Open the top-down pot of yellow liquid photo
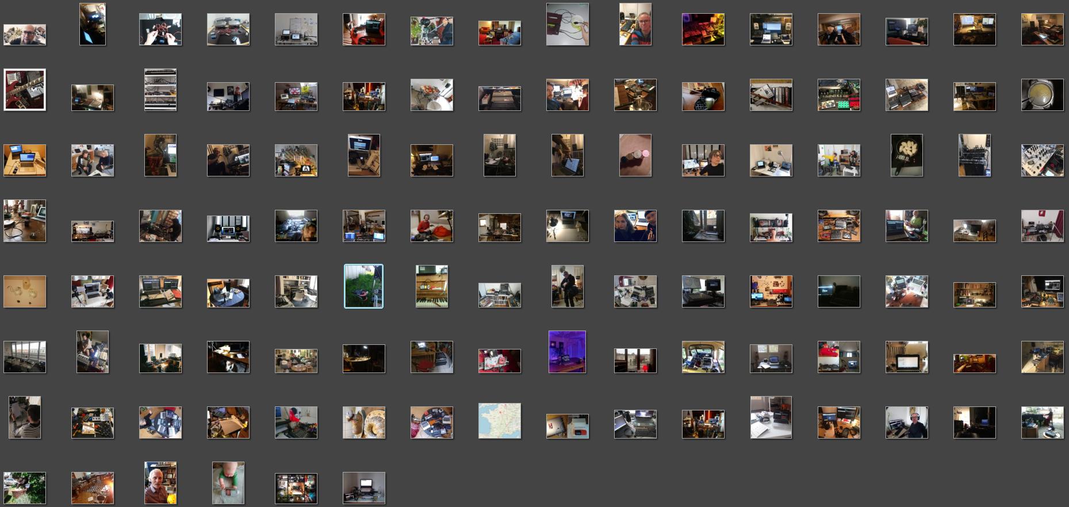The image size is (1069, 507). tap(1042, 95)
